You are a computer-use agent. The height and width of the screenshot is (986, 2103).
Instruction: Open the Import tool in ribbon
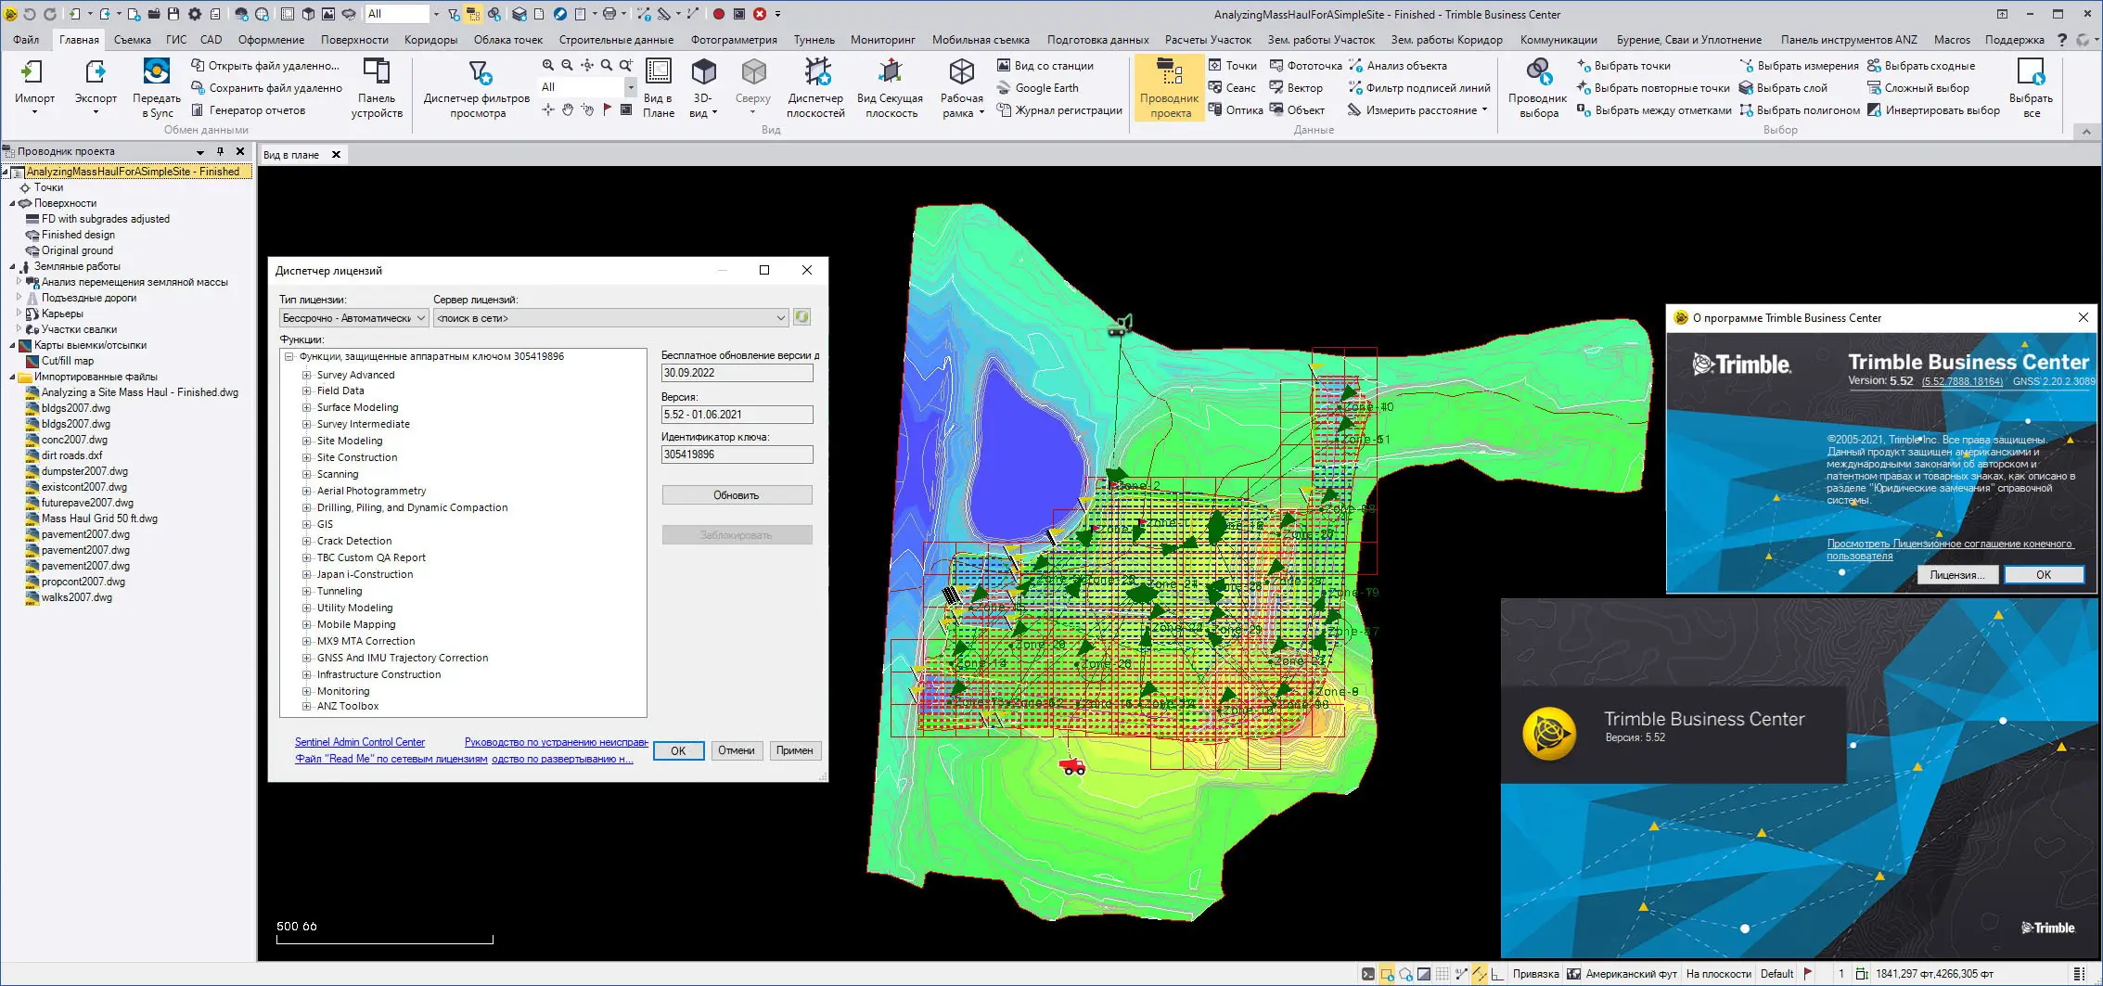tap(34, 86)
